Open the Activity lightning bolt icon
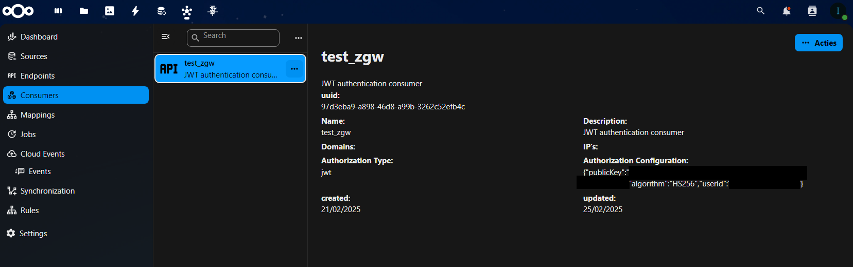Screen dimensions: 853x267 click(135, 11)
